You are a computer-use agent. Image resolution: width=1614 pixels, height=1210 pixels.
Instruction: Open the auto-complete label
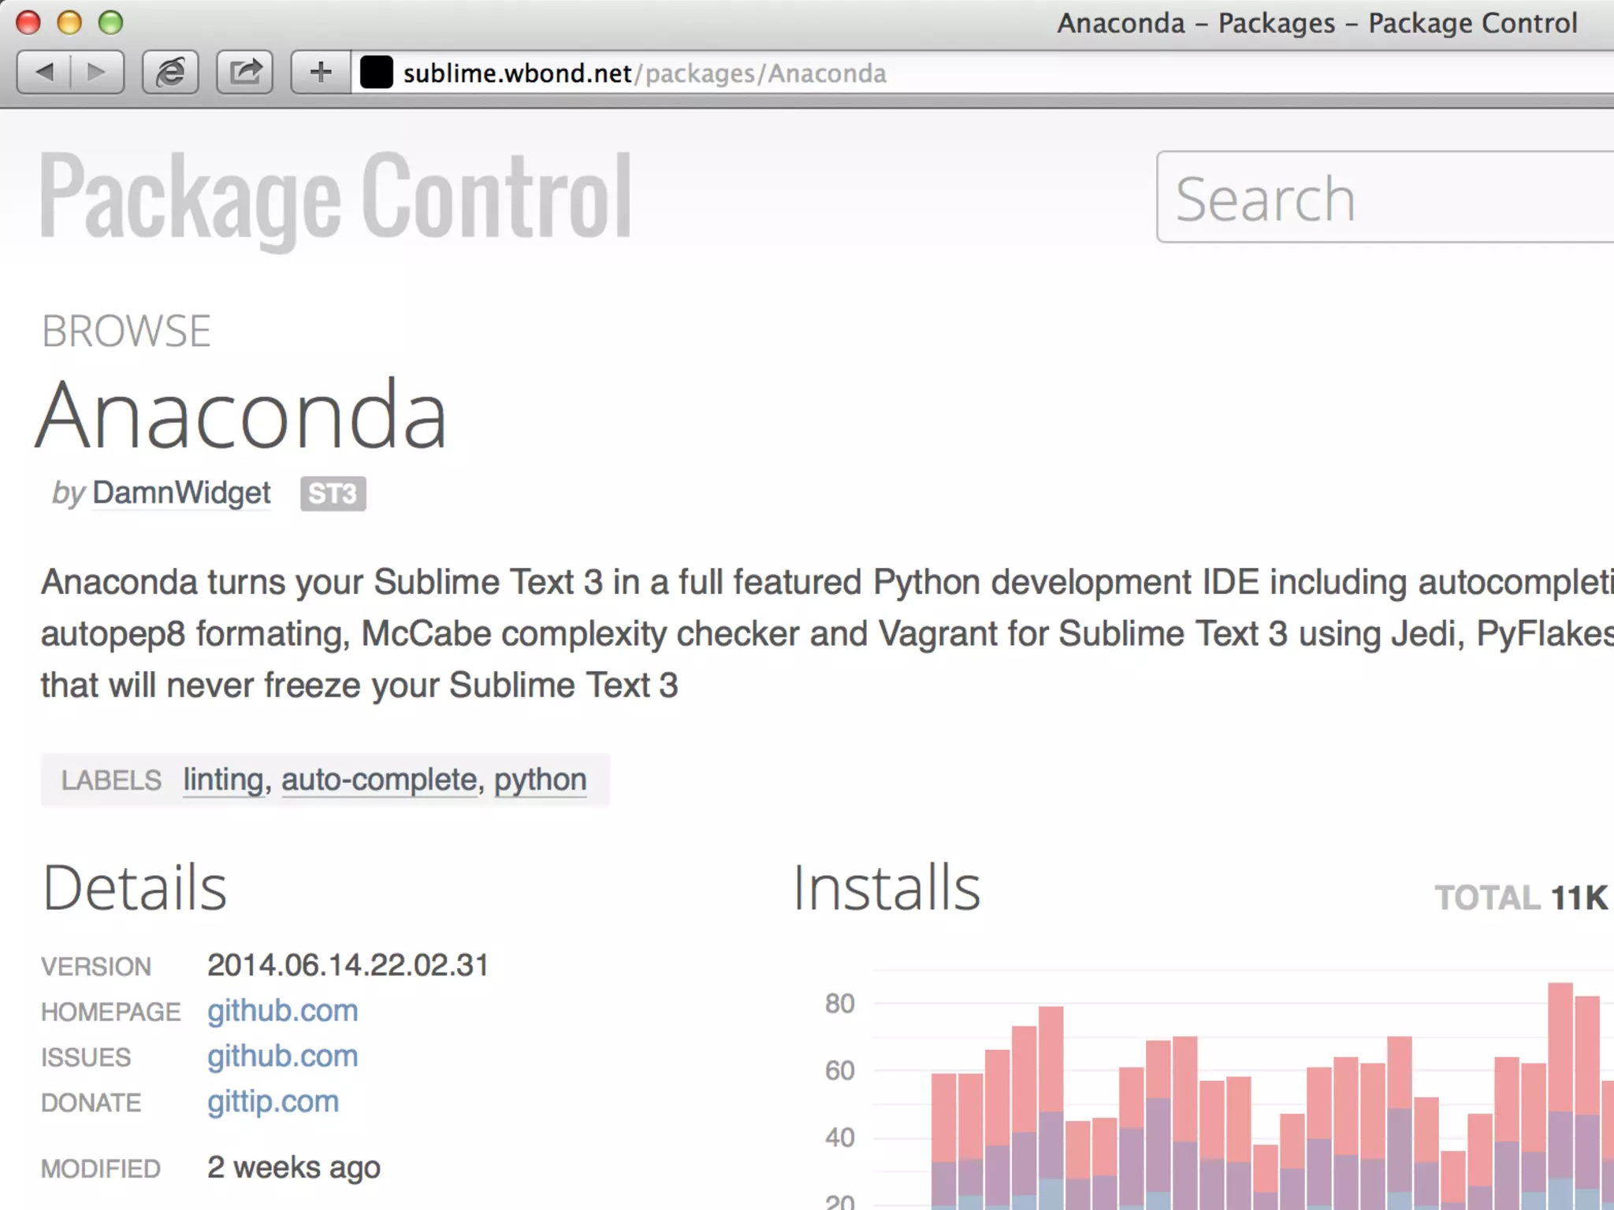(x=379, y=780)
